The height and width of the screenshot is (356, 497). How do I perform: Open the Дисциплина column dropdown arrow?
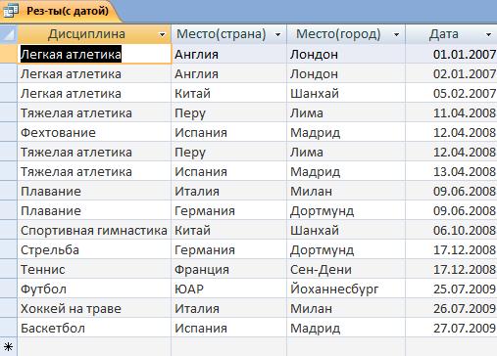tap(162, 34)
